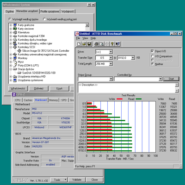
Task: Open the Drive dropdown
Action: pyautogui.click(x=111, y=52)
